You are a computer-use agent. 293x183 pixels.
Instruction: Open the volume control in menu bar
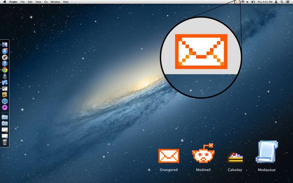coord(248,2)
